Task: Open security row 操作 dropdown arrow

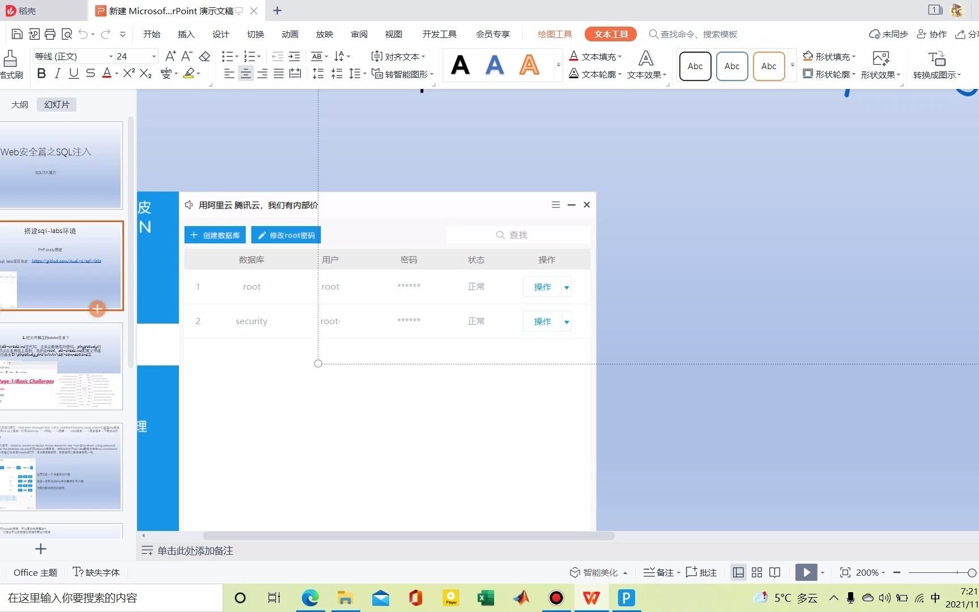Action: coord(567,322)
